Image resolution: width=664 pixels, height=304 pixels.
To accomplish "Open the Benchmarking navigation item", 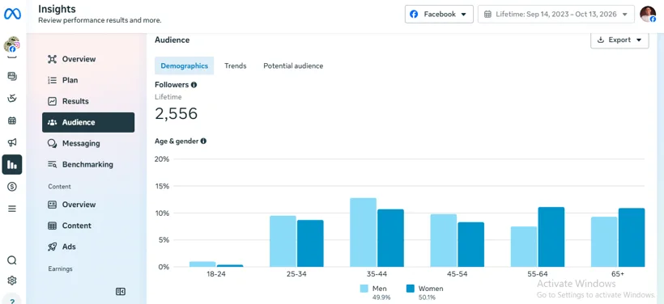I will [88, 164].
